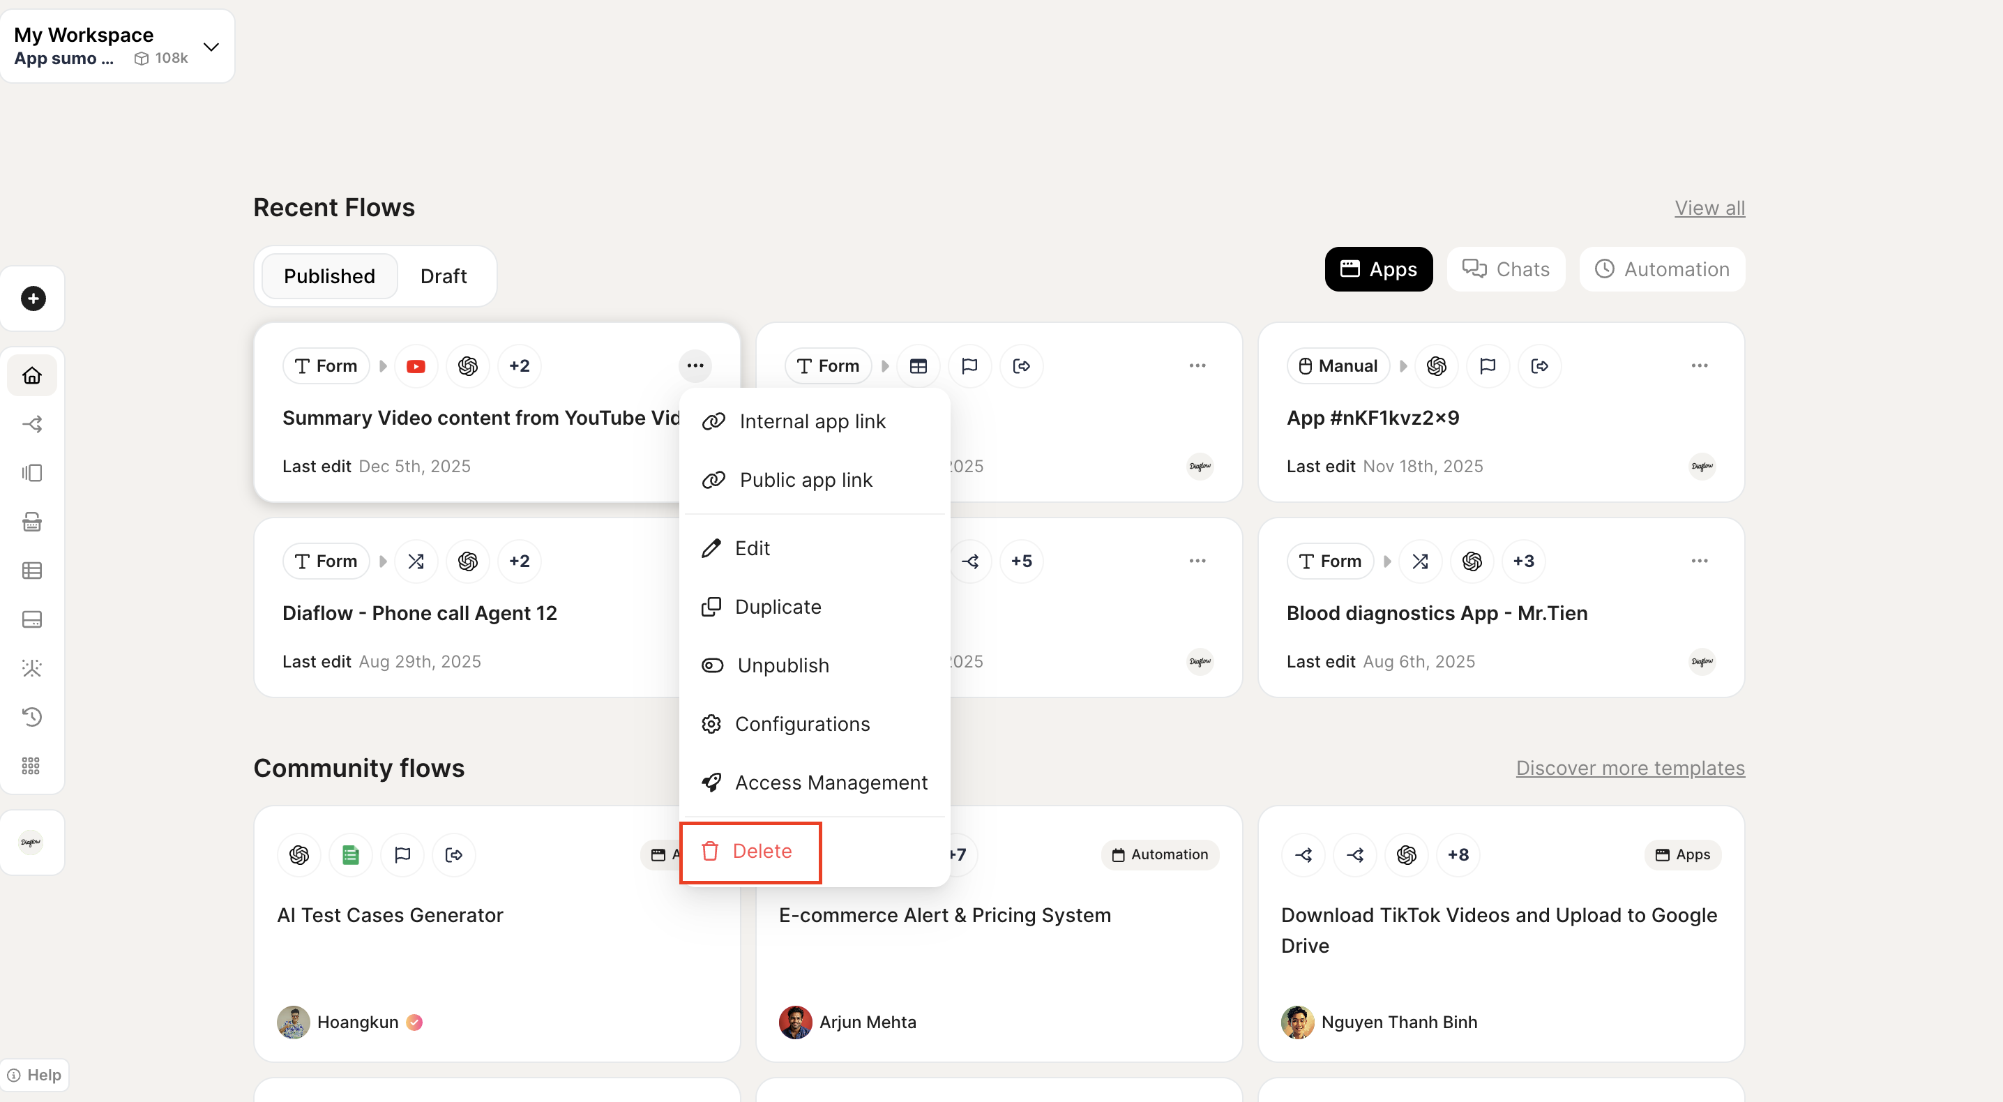Select Unpublish in the context menu
Viewport: 2003px width, 1102px height.
point(783,665)
